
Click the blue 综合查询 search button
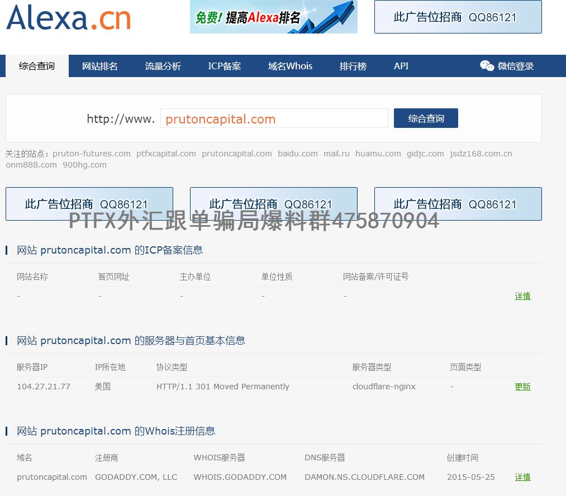coord(426,118)
